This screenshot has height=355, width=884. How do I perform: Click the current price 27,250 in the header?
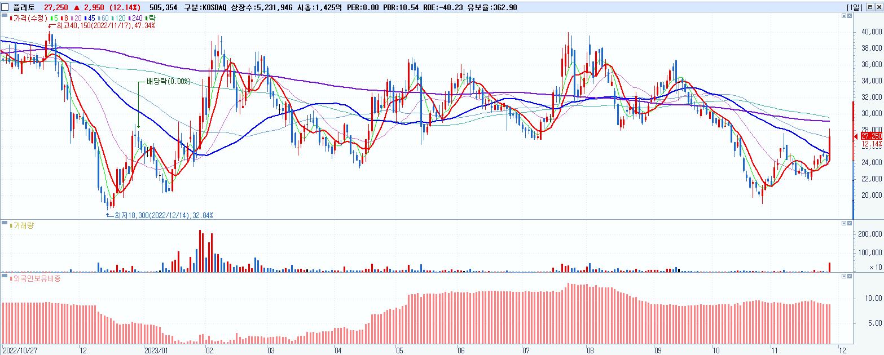[x=56, y=7]
